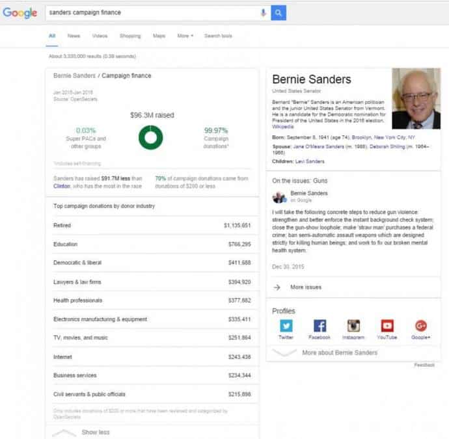This screenshot has height=439, width=449.
Task: Click the TV, movies, and music row
Action: click(152, 338)
